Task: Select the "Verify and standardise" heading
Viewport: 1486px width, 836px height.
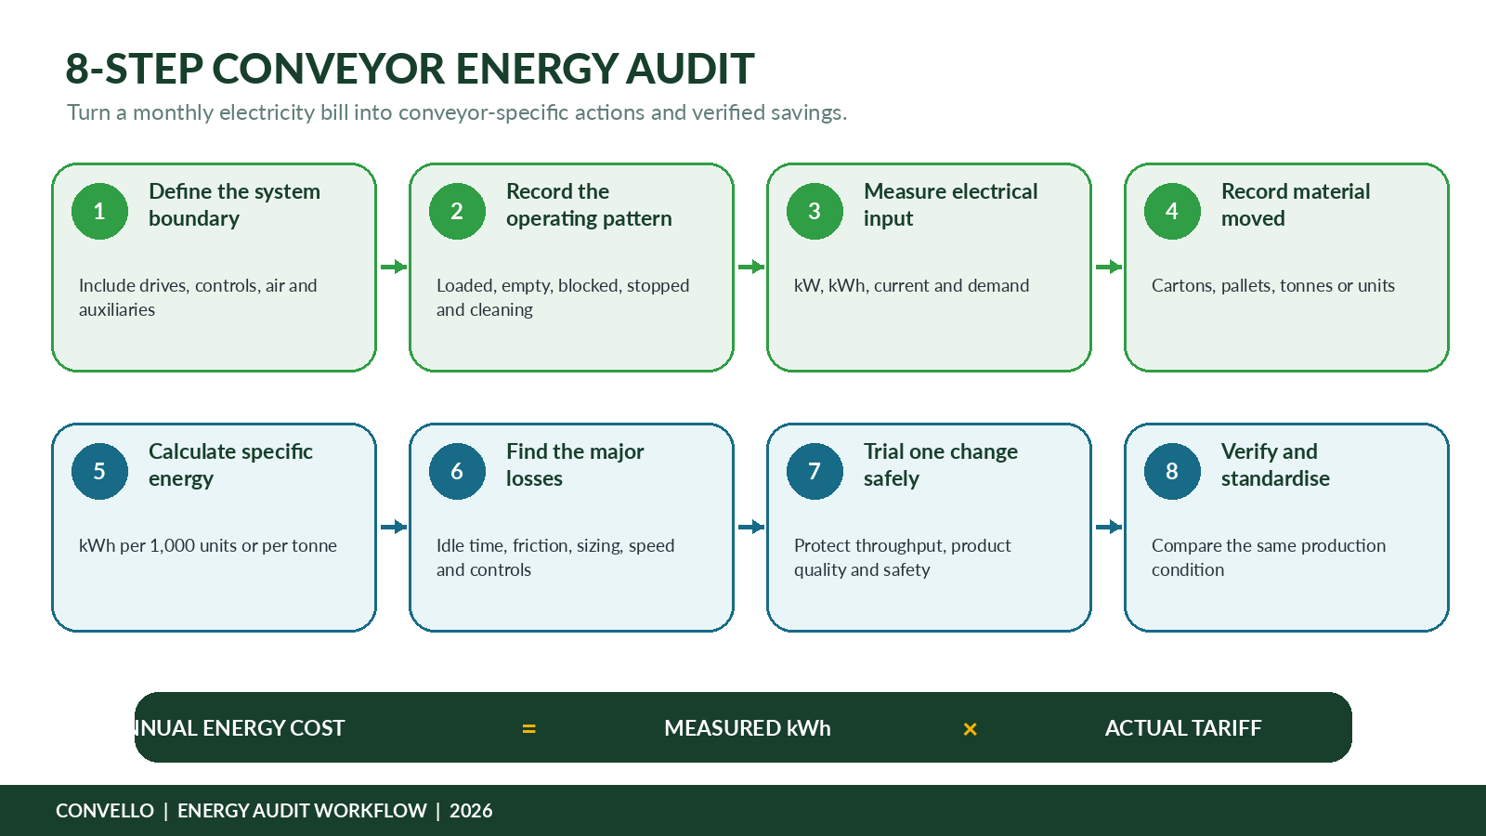Action: (x=1275, y=464)
